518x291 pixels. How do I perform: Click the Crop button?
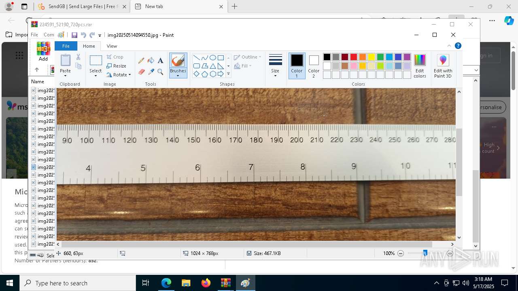(115, 57)
